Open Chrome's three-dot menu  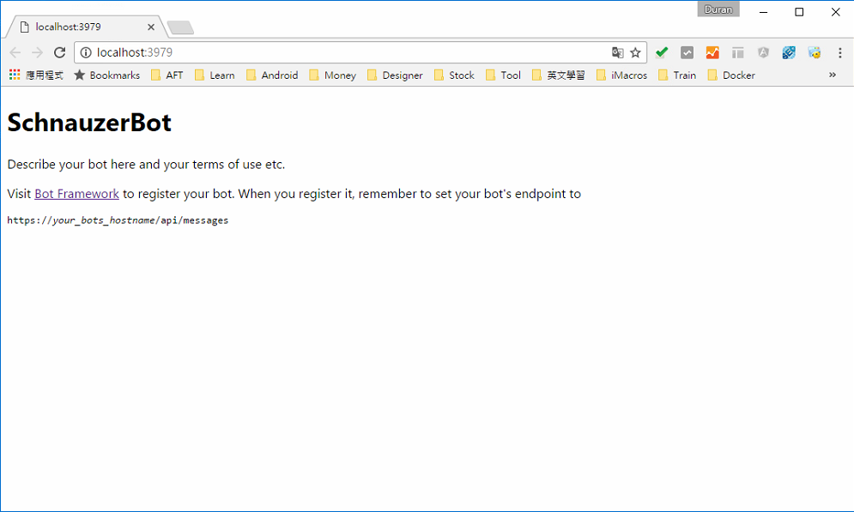840,52
